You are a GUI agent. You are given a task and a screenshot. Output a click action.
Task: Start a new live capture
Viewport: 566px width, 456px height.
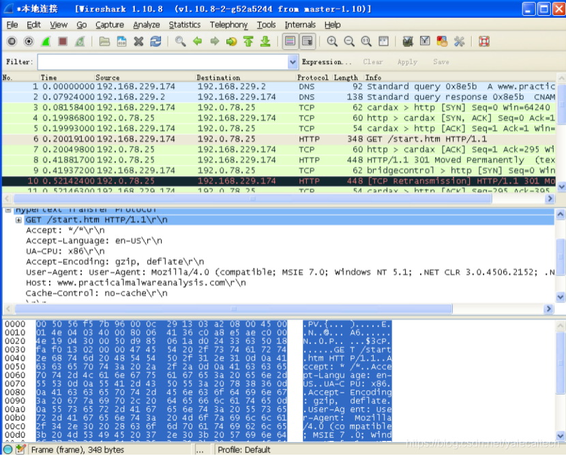[46, 41]
